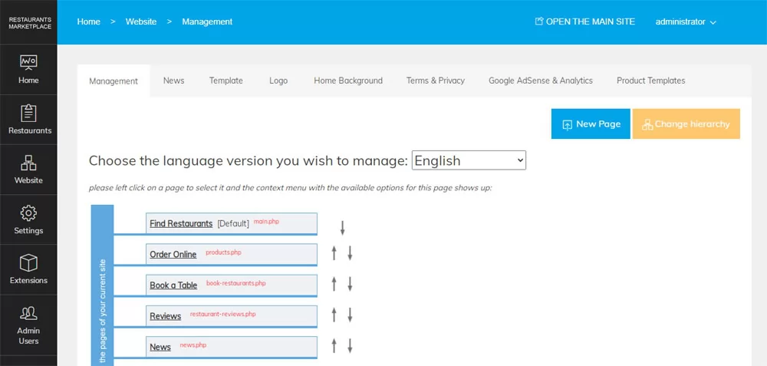Move News page down
Image resolution: width=767 pixels, height=366 pixels.
click(x=350, y=345)
